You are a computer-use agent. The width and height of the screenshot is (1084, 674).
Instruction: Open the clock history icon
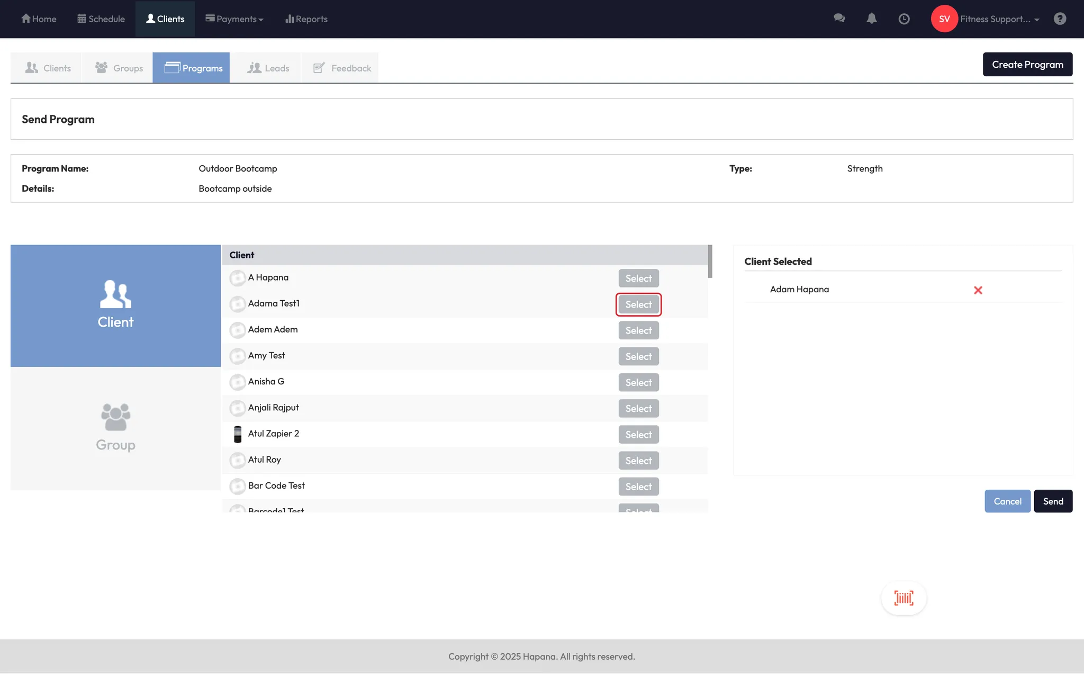(x=904, y=19)
